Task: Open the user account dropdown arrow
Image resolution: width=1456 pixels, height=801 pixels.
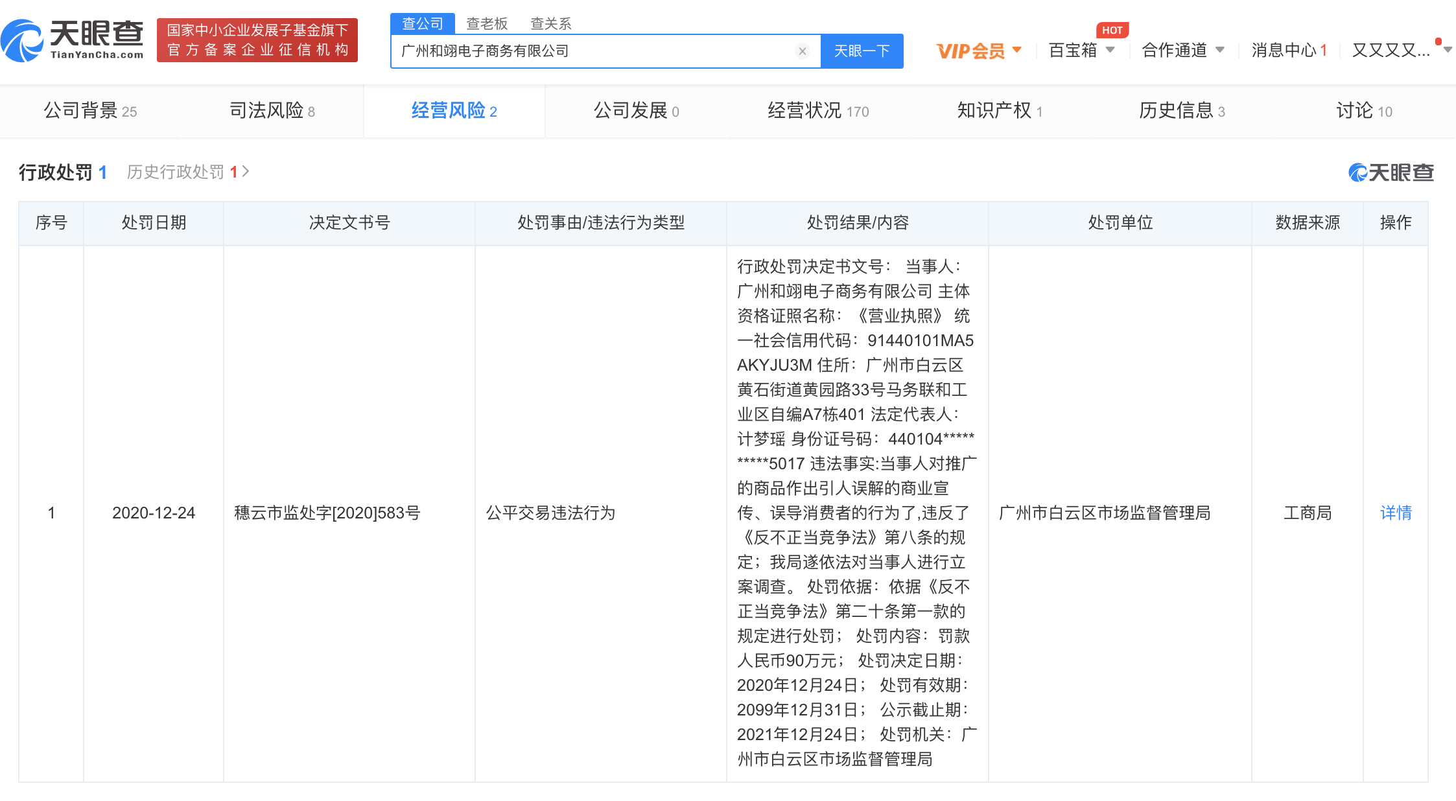Action: coord(1448,50)
